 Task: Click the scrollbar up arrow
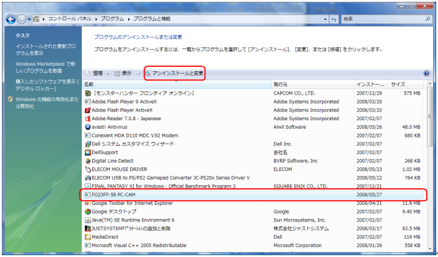[x=429, y=83]
